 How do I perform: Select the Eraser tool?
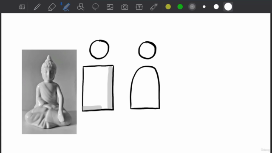52,7
